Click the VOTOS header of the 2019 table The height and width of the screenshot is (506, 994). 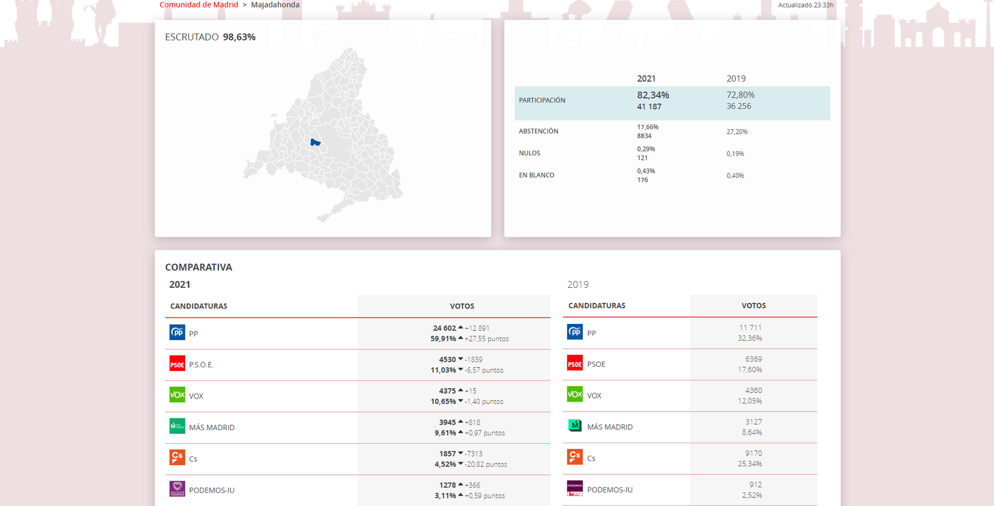coord(753,306)
